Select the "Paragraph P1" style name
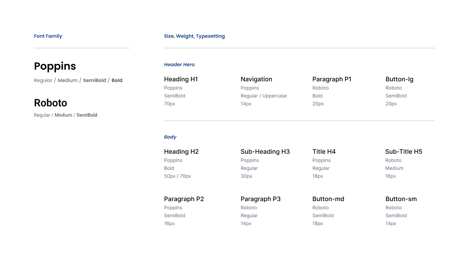469x257 pixels. [x=332, y=79]
